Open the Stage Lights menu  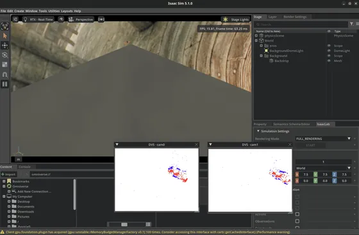click(x=236, y=19)
